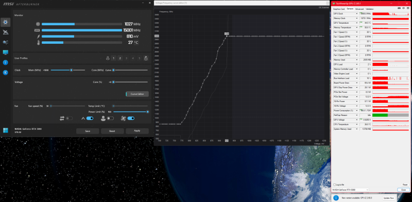The height and width of the screenshot is (202, 412).
Task: Click the Core (MHz) clock slider handle
Action: (x=113, y=70)
